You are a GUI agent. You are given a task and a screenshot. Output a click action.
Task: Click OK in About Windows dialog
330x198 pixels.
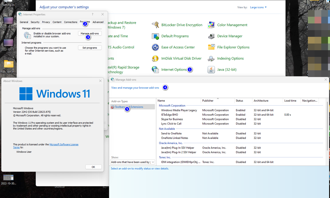[x=93, y=167]
